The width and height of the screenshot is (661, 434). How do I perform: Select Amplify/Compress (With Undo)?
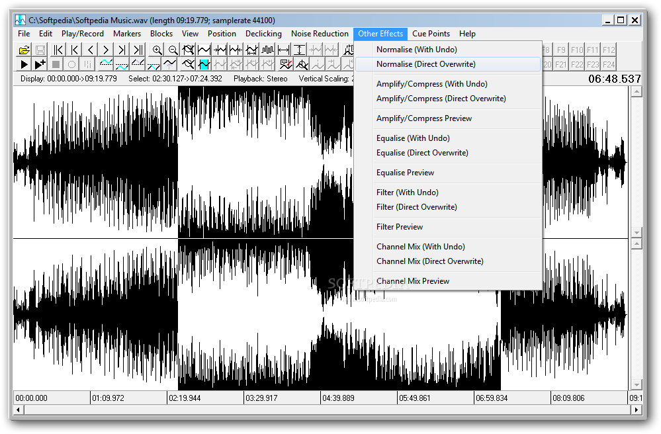448,84
